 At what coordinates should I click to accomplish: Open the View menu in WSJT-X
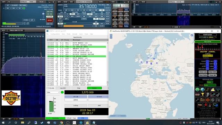[x=63, y=34]
